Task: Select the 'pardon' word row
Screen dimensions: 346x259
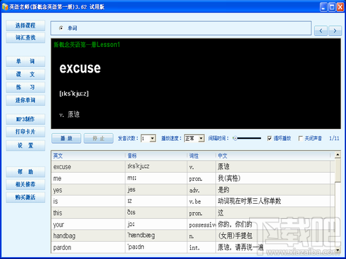Action: pyautogui.click(x=193, y=247)
